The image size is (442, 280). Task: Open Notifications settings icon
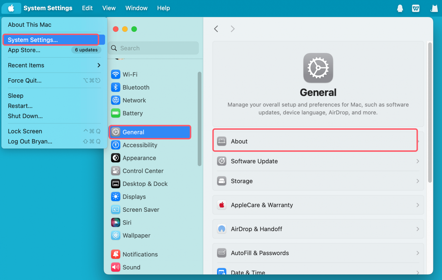coord(115,254)
